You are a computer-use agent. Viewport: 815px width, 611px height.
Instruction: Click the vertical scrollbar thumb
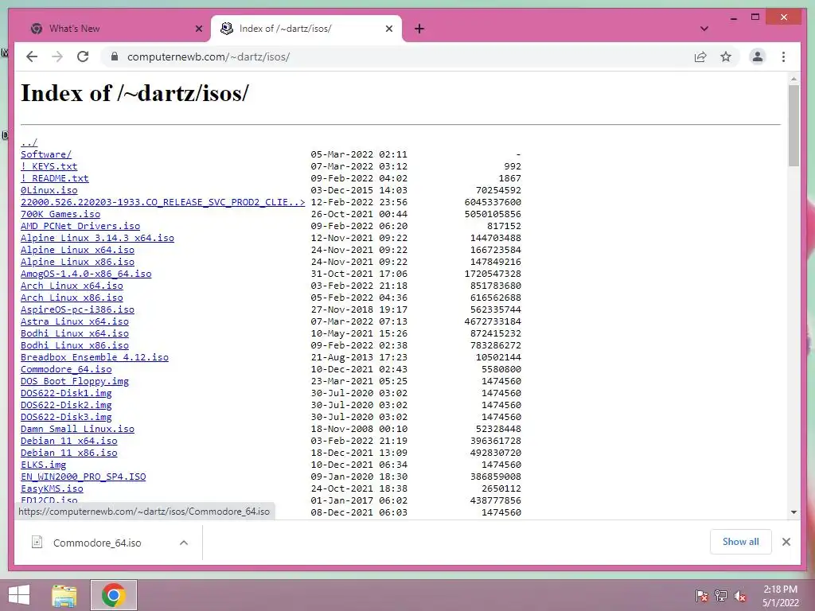tap(794, 126)
